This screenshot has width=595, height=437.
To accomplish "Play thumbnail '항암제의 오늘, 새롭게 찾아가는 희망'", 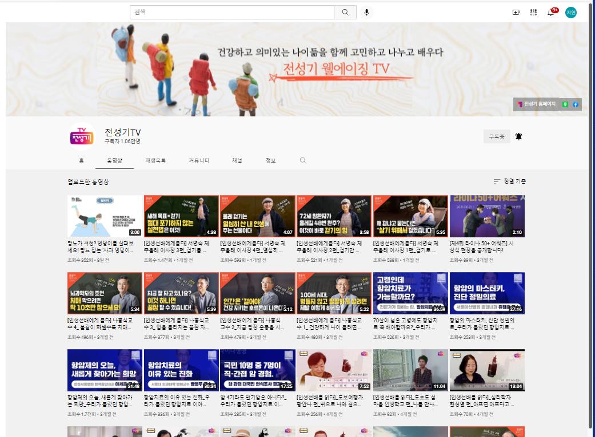I will [105, 370].
